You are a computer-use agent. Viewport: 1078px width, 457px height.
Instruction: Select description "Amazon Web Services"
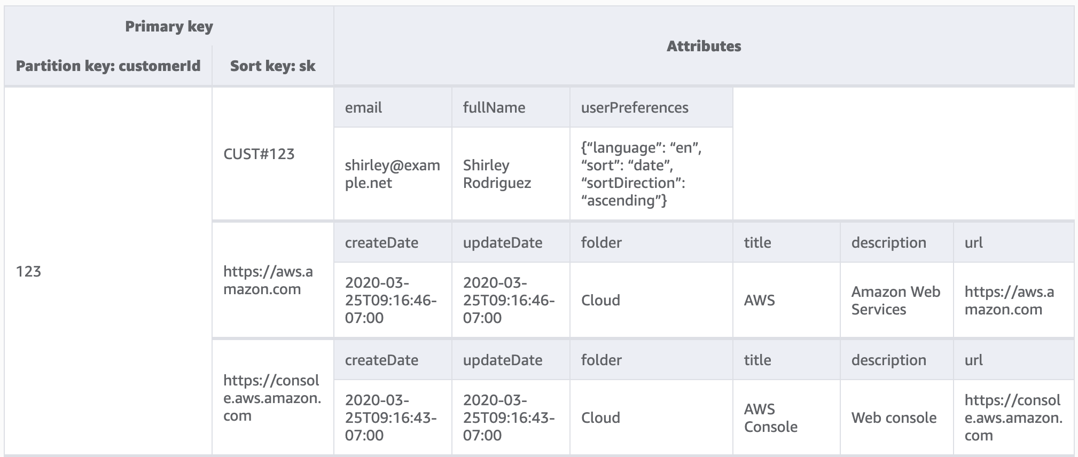pos(896,300)
